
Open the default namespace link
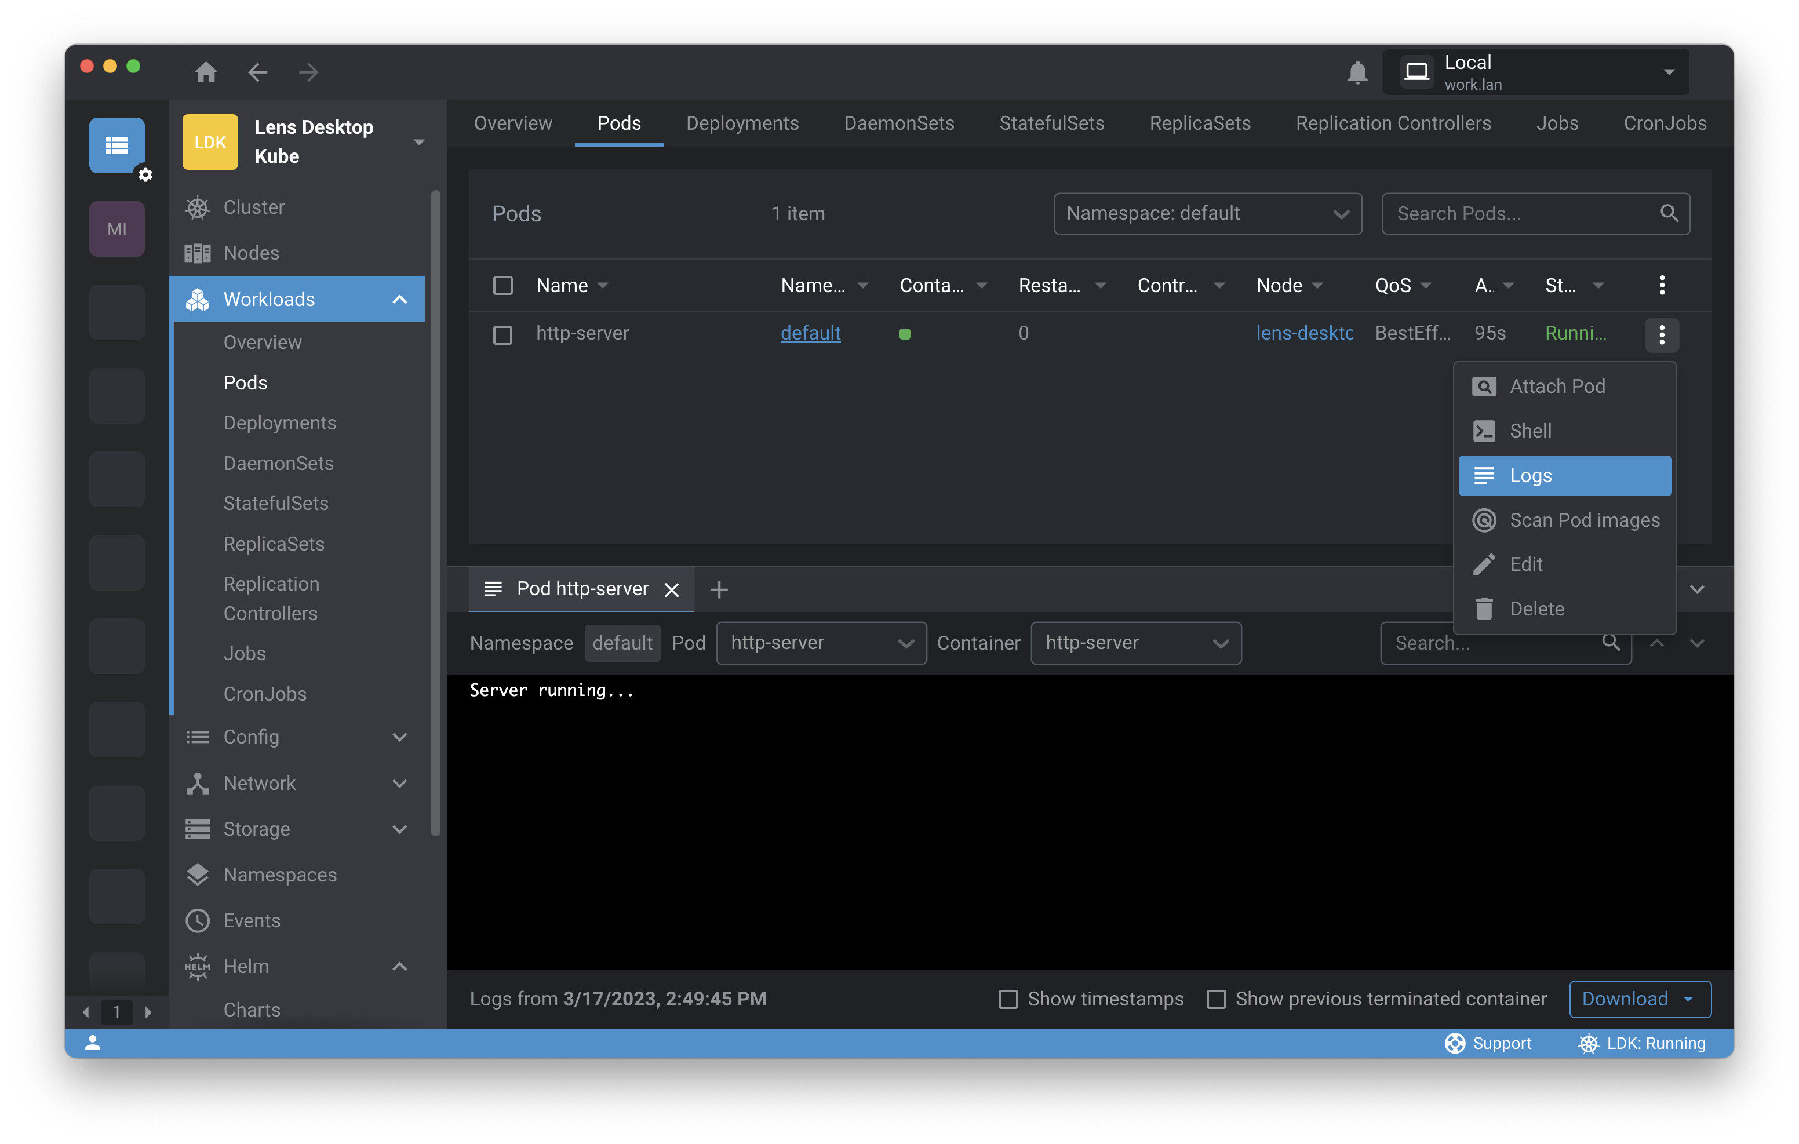(x=810, y=333)
